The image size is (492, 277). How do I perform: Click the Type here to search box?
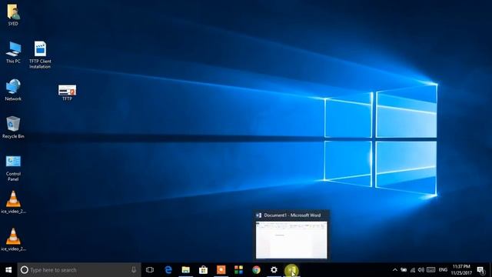(x=79, y=270)
